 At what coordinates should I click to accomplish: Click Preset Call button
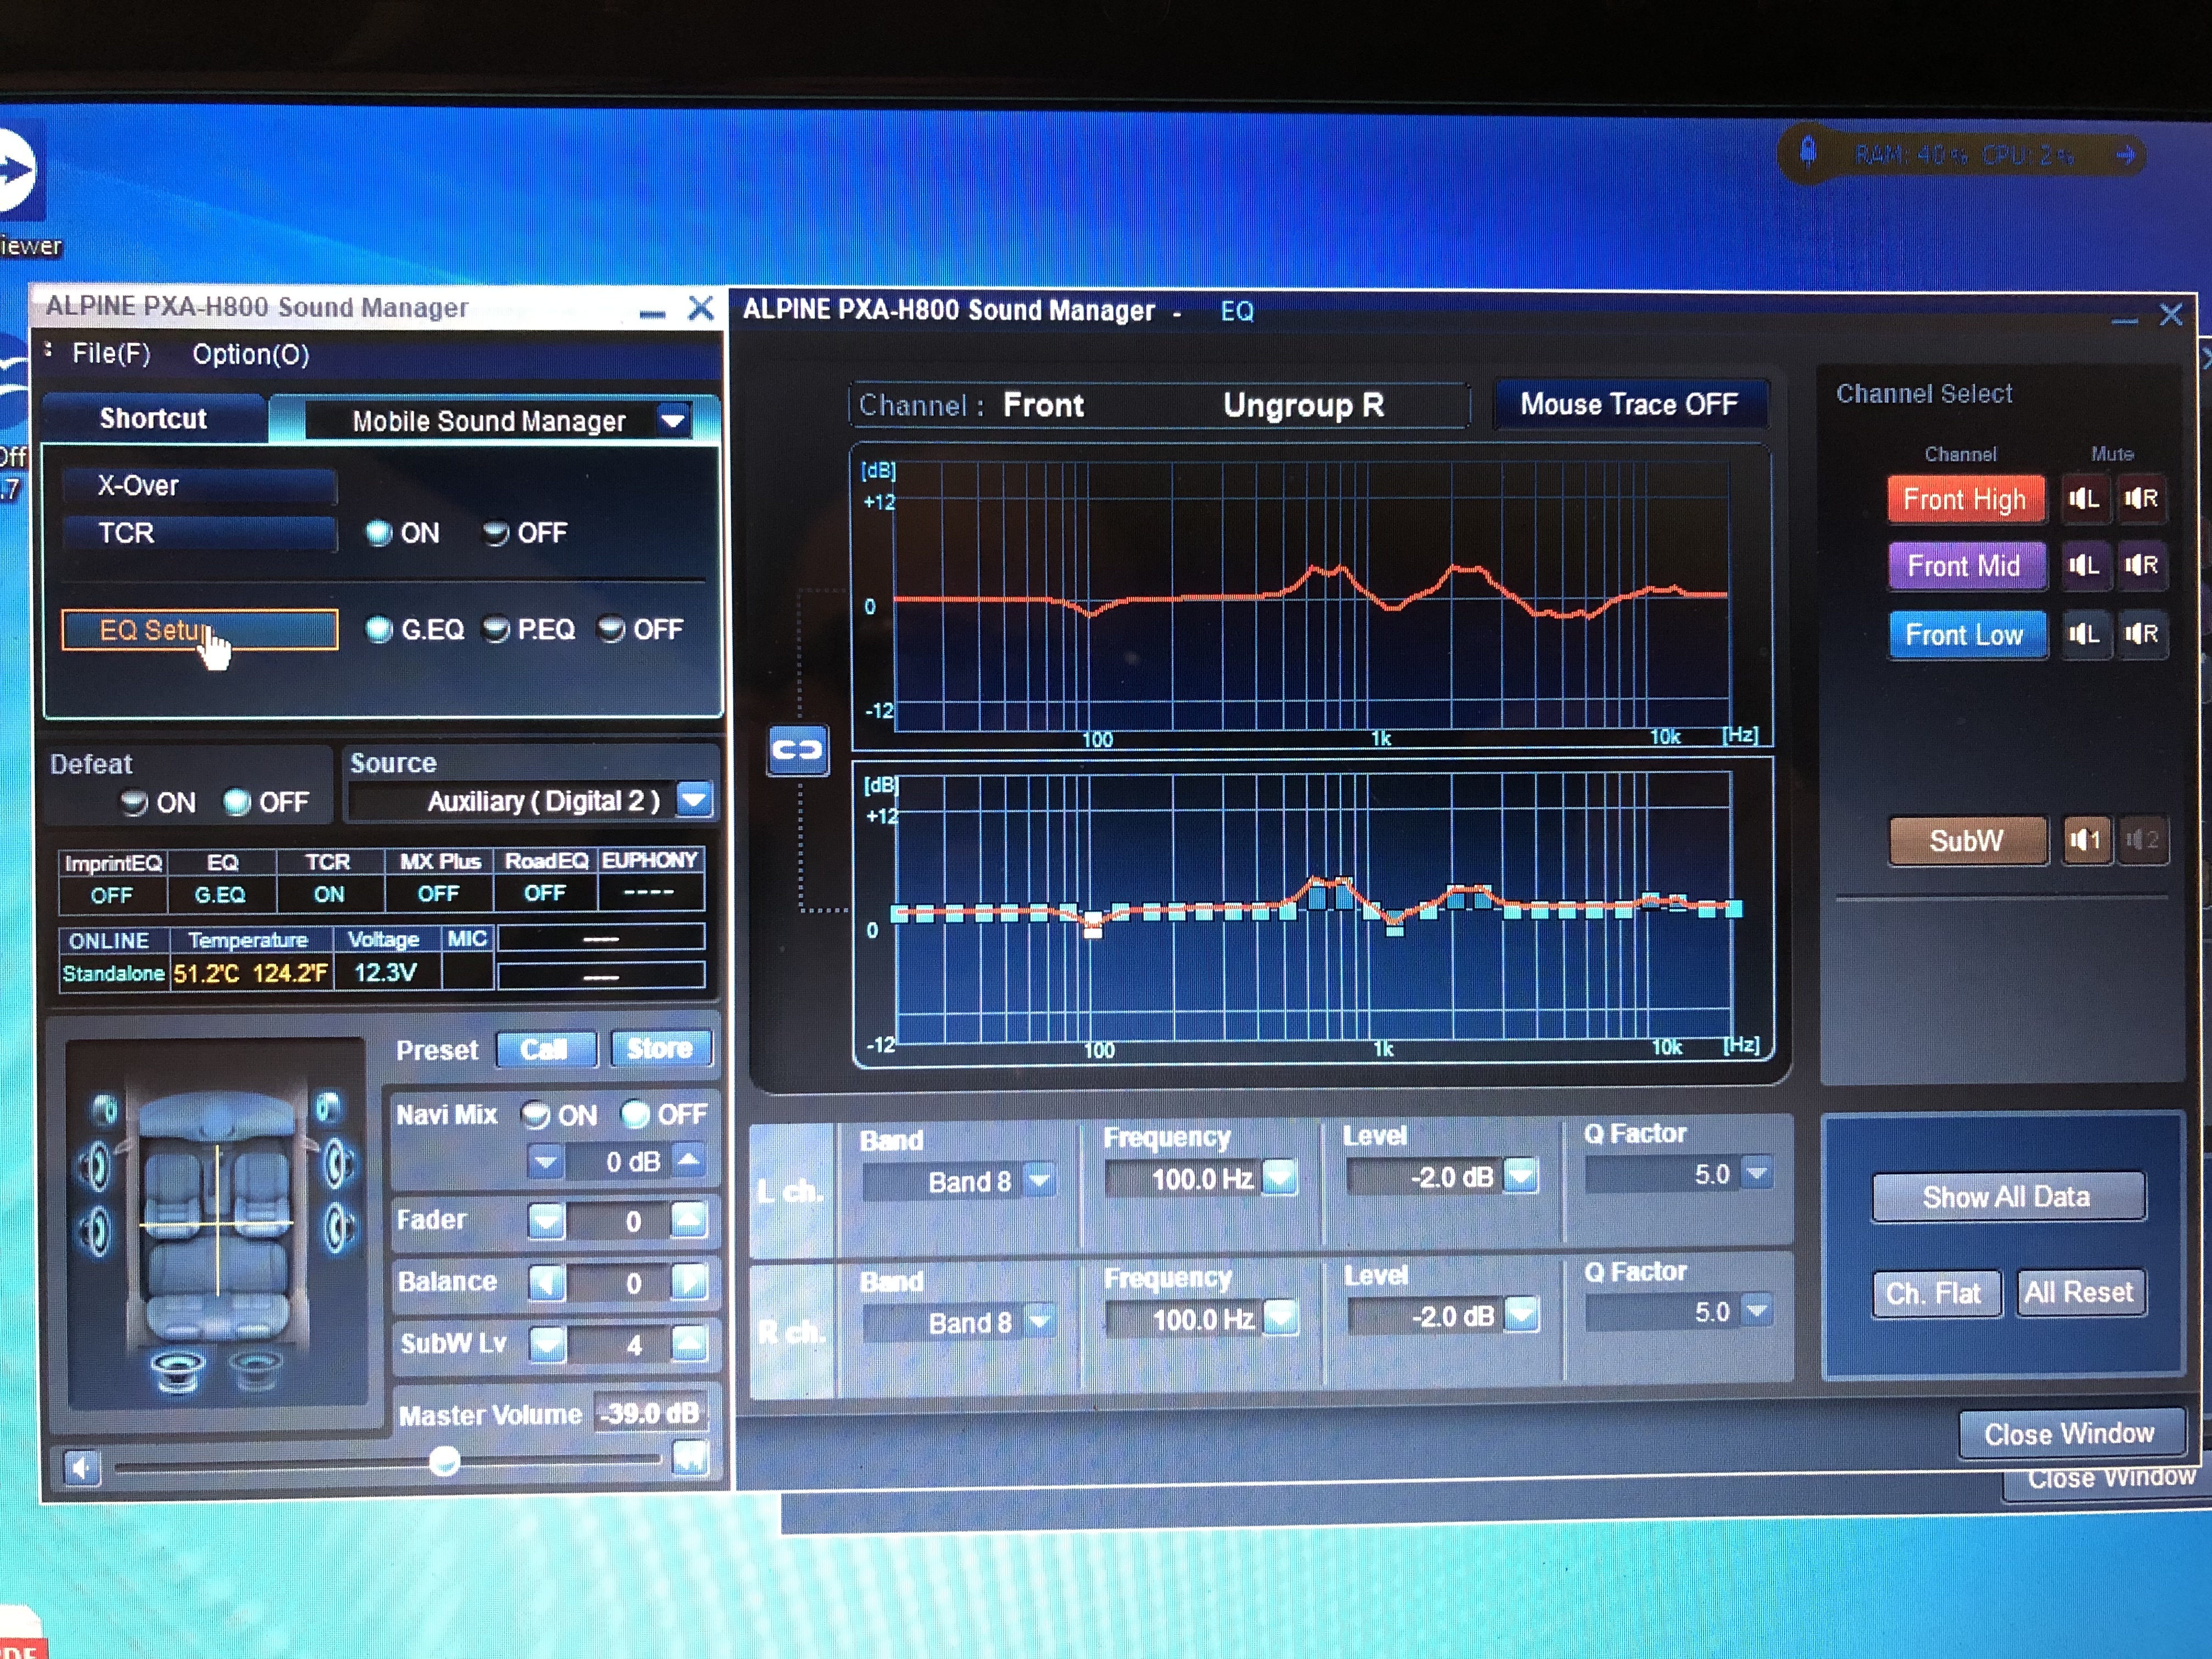(x=546, y=1050)
